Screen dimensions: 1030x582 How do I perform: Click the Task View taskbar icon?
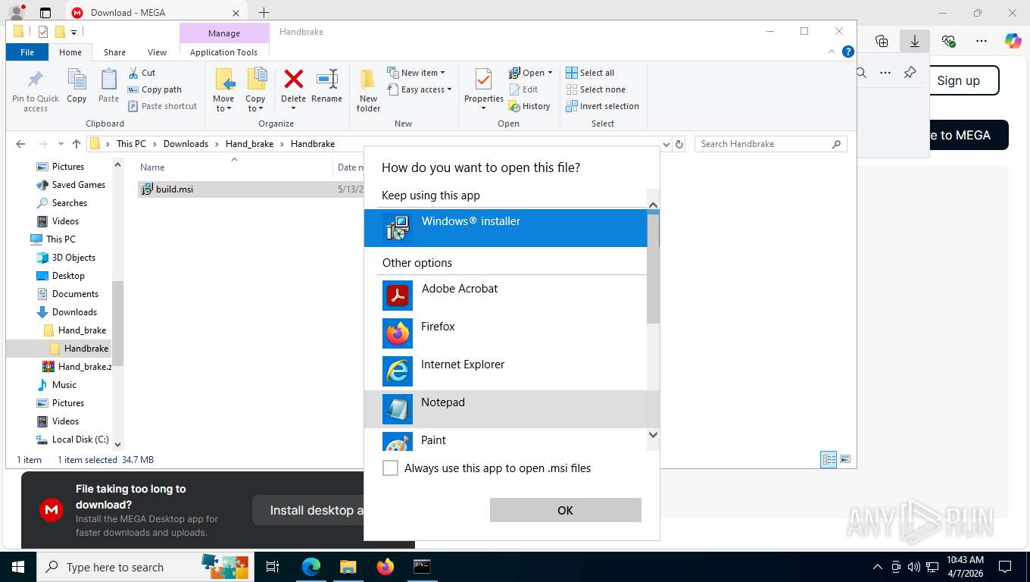point(273,566)
